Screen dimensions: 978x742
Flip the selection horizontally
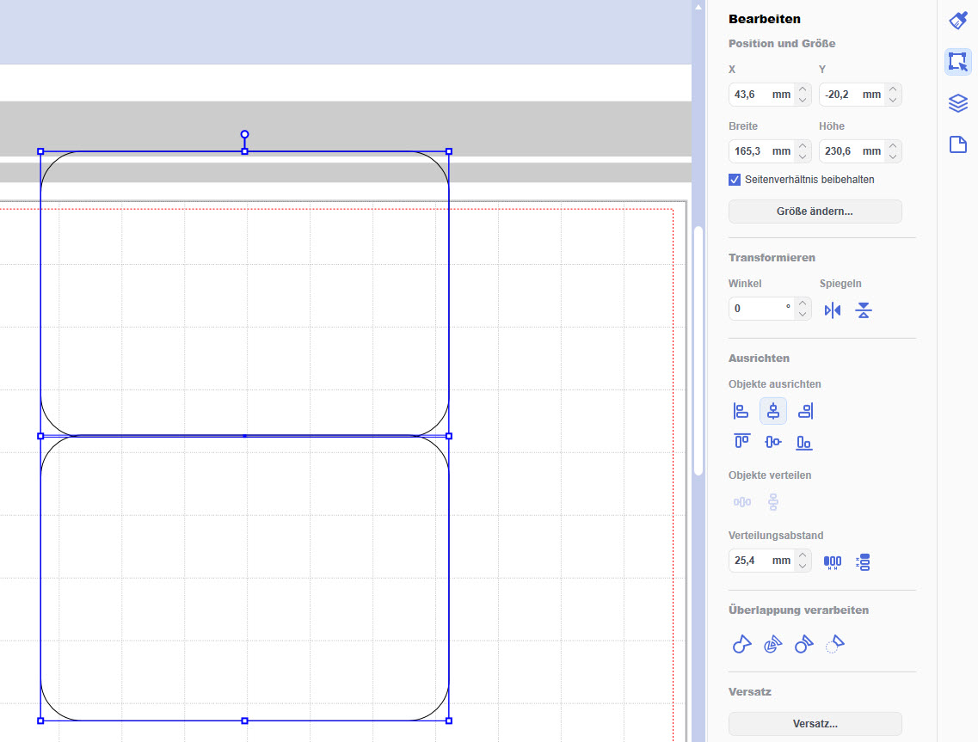832,310
